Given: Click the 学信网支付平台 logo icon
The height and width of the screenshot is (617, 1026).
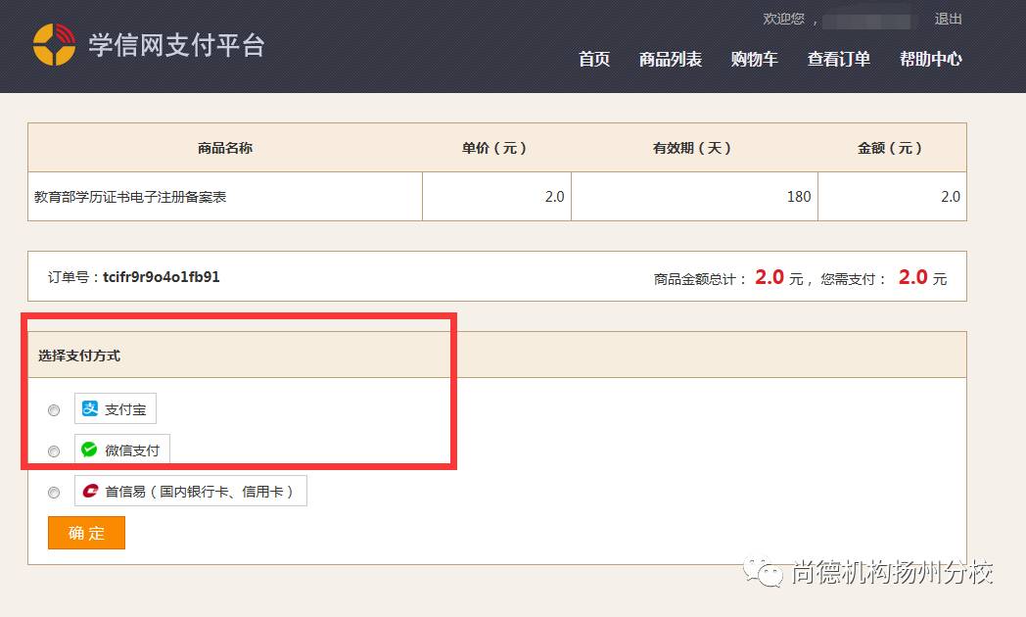Looking at the screenshot, I should click(54, 44).
